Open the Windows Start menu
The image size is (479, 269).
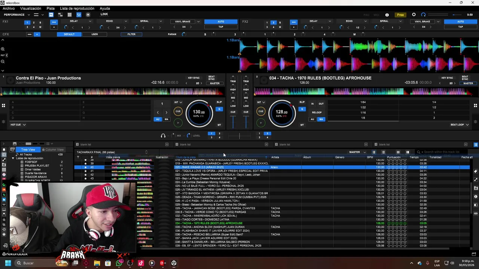[x=8, y=263]
